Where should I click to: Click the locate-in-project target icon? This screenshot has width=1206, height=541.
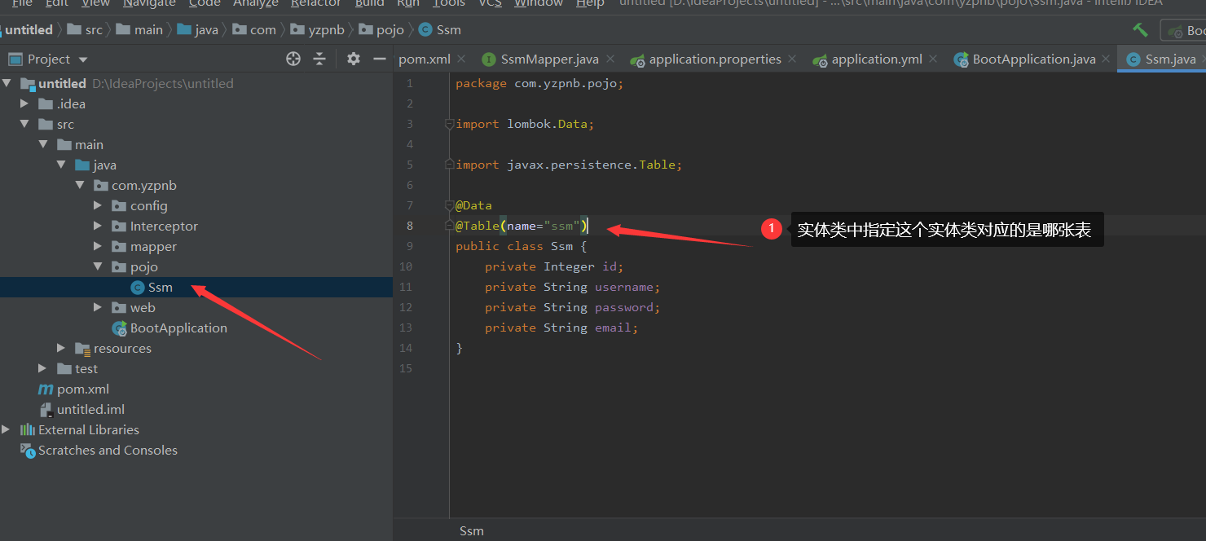[x=293, y=59]
